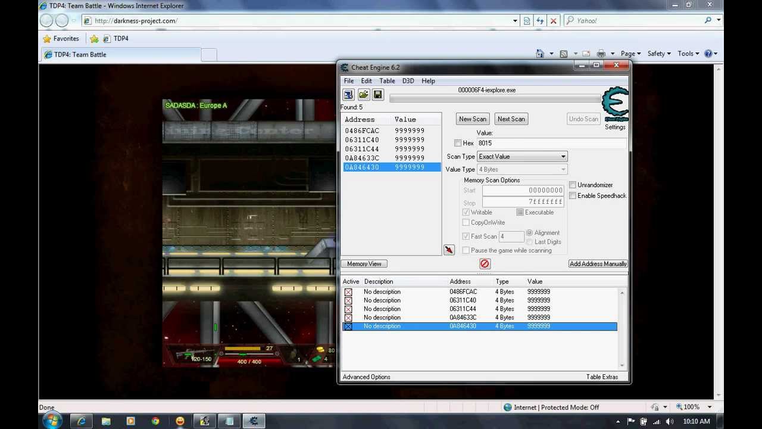Open Internet Explorer from the taskbar
This screenshot has height=429, width=762.
click(81, 421)
